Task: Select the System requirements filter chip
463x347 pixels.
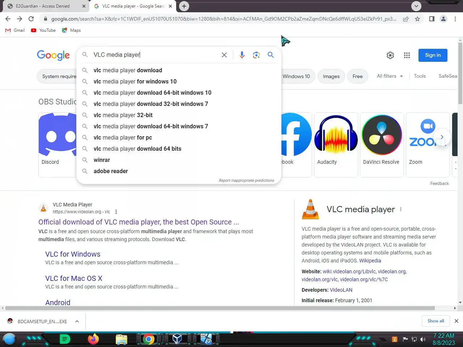Action: pos(57,76)
